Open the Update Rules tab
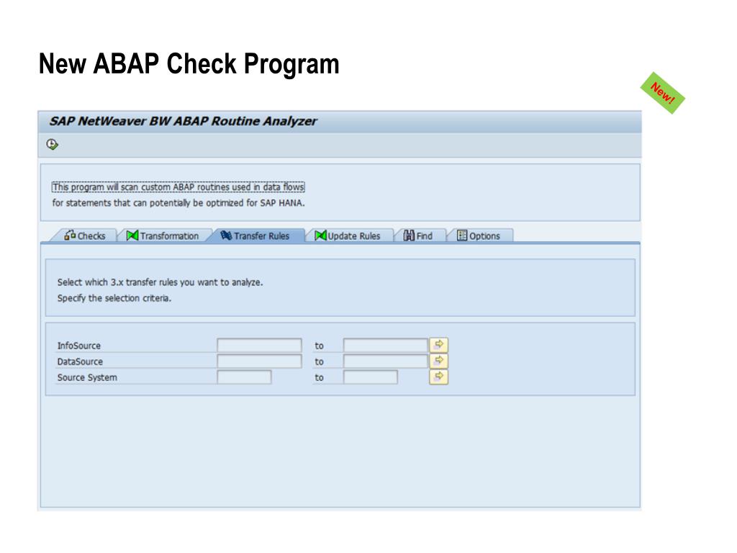This screenshot has width=737, height=553. pos(348,235)
